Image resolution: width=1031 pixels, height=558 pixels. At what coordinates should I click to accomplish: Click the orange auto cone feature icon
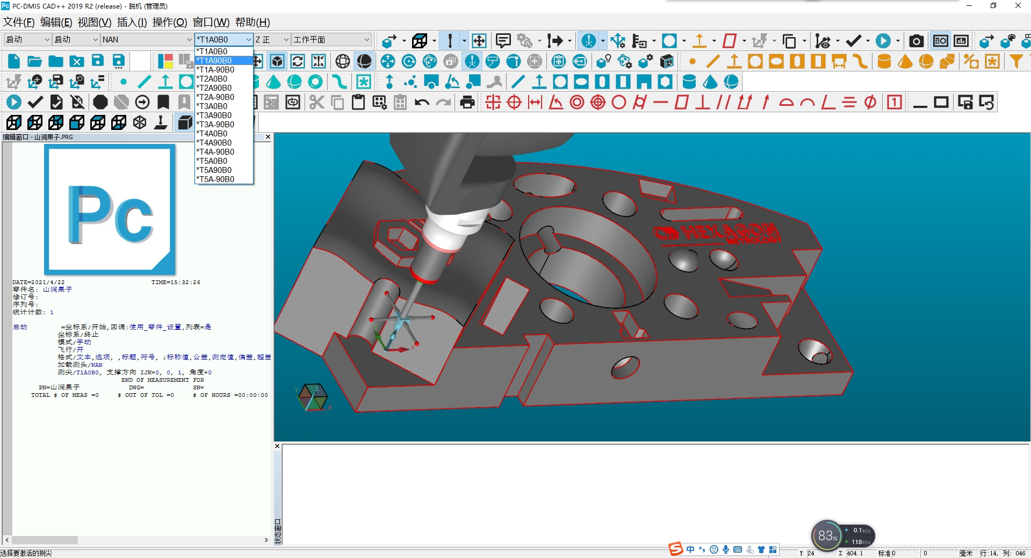[x=905, y=61]
